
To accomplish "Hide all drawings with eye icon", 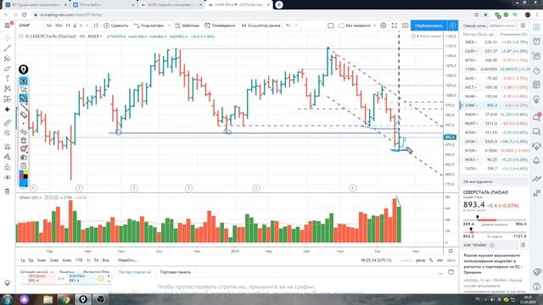I will [x=8, y=177].
